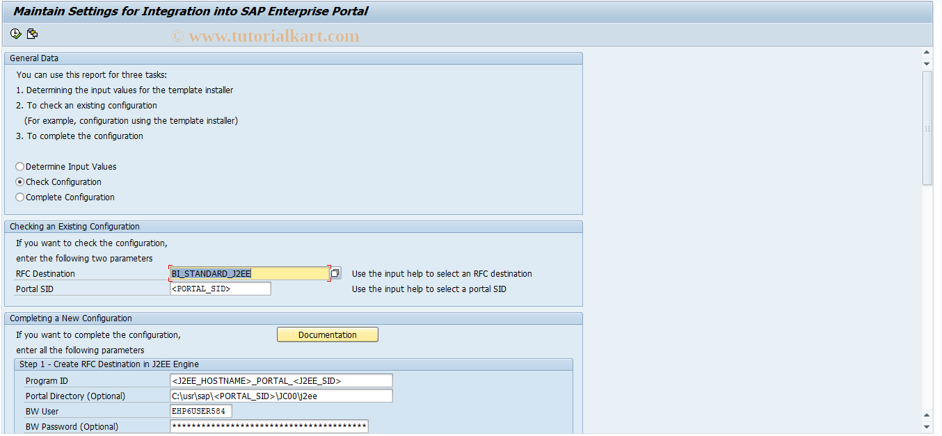
Task: Click 'Use the input help to select an RFC destination'
Action: pyautogui.click(x=442, y=274)
